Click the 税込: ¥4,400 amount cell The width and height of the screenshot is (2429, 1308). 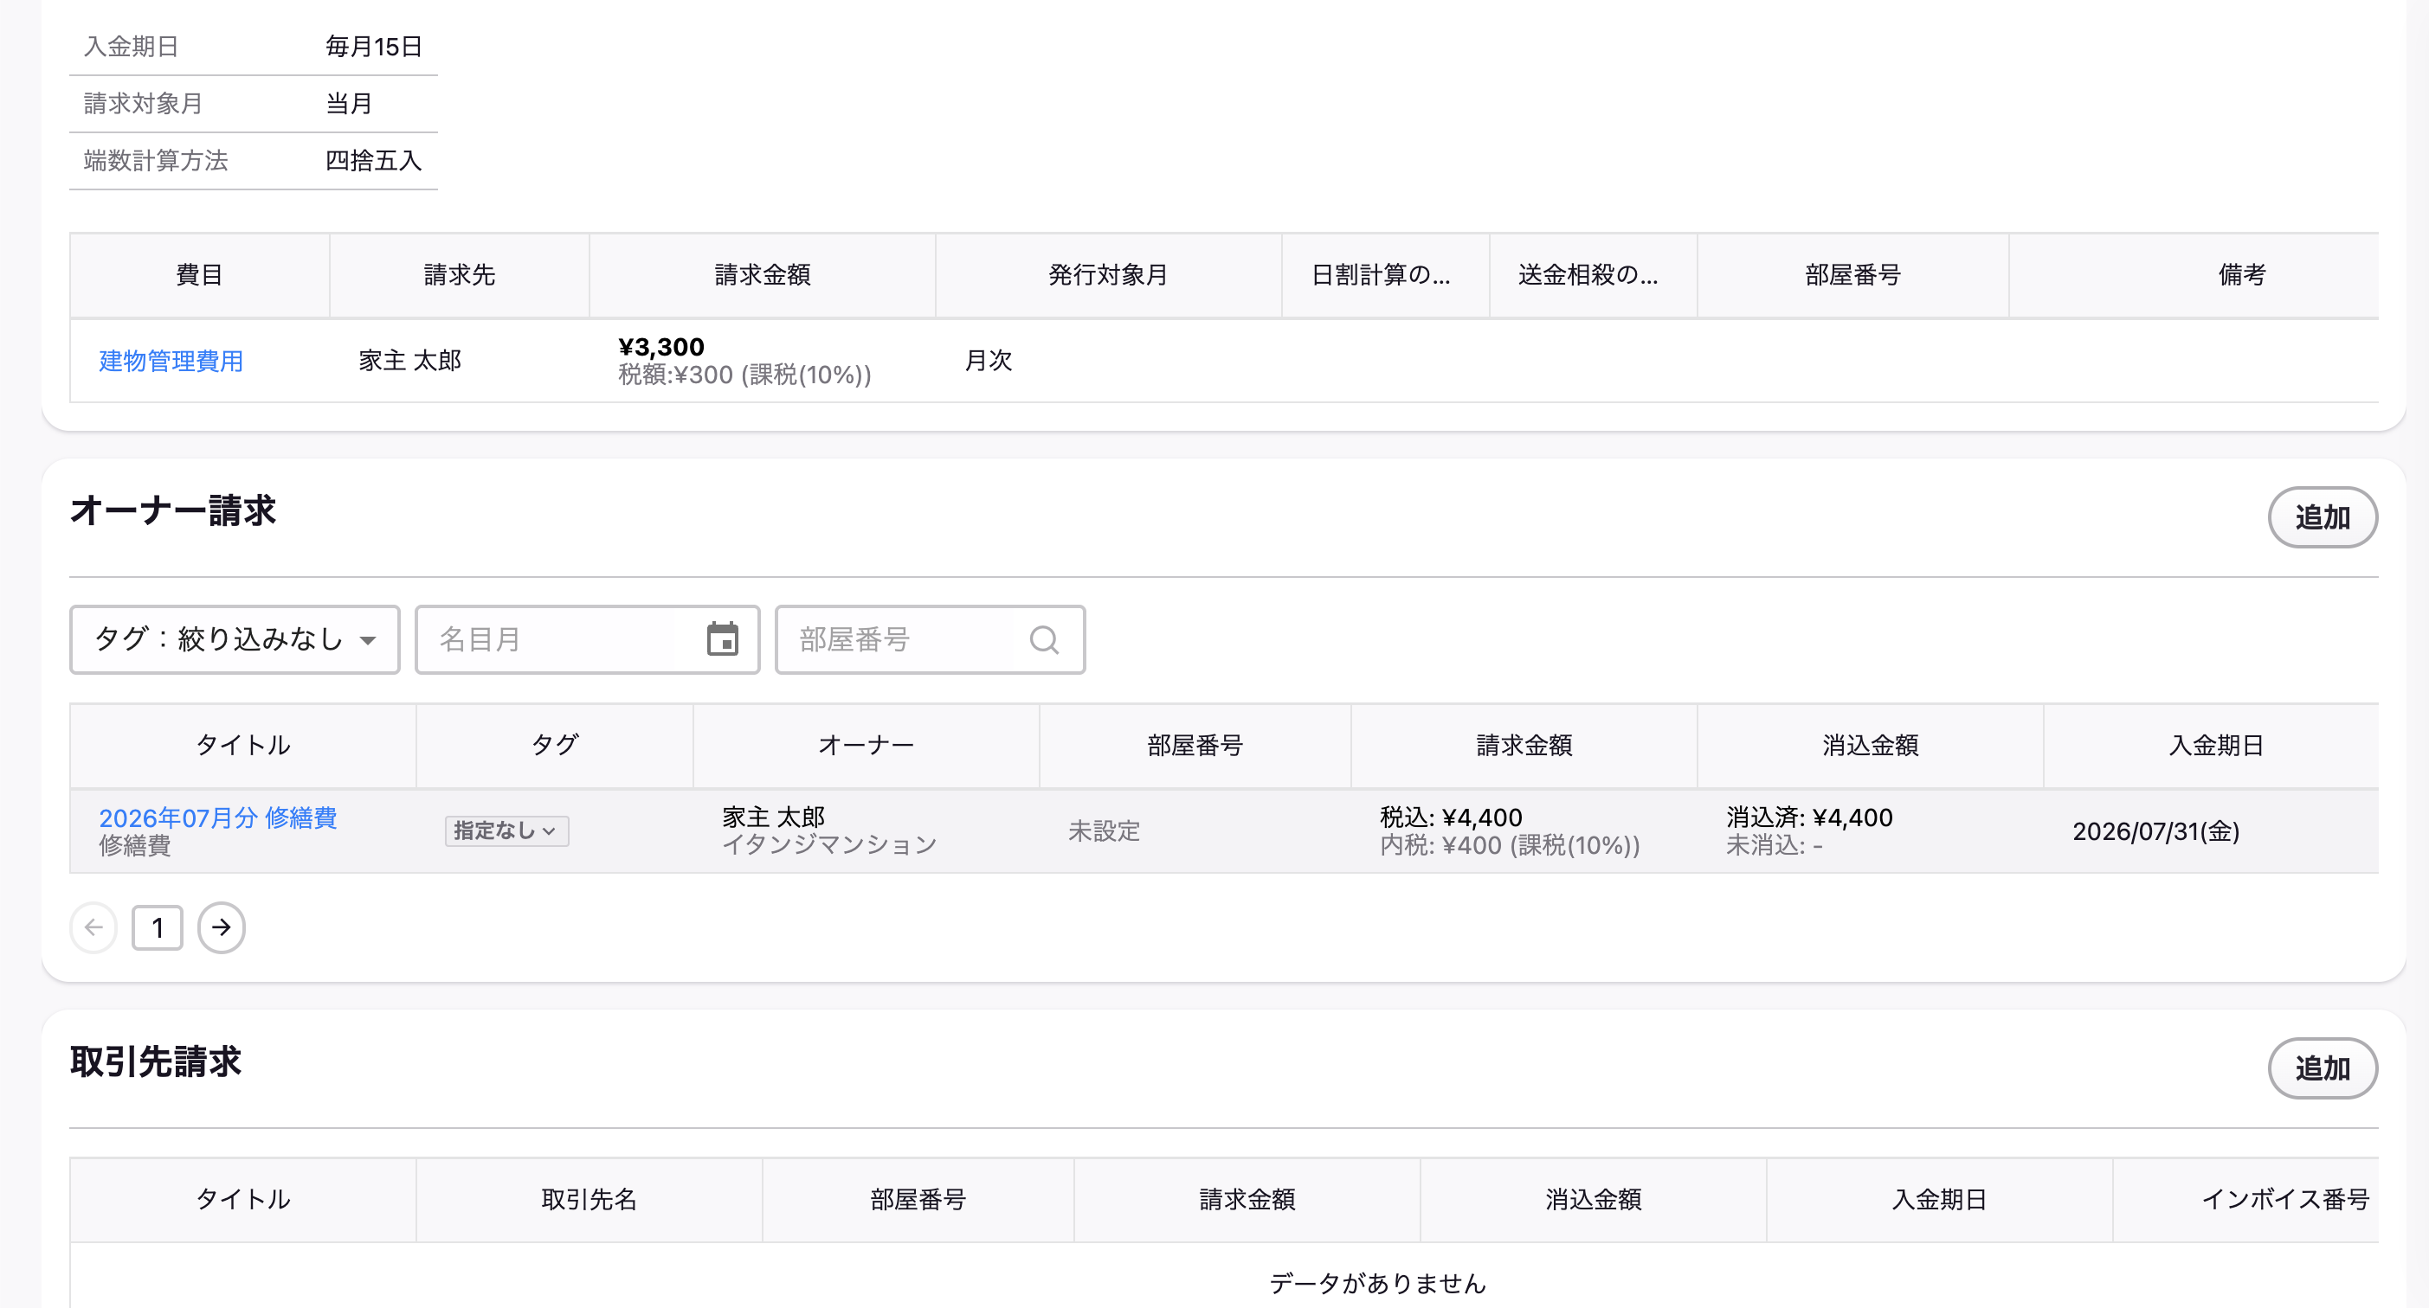point(1451,817)
